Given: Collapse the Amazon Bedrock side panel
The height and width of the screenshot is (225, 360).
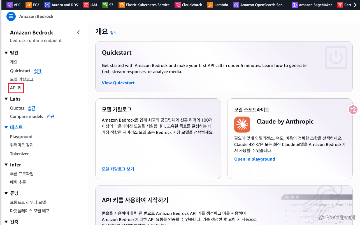Looking at the screenshot, I should 78,32.
